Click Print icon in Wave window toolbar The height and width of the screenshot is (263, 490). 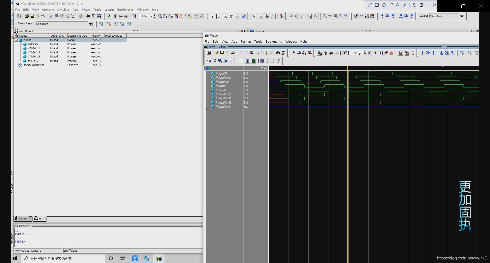coord(233,53)
